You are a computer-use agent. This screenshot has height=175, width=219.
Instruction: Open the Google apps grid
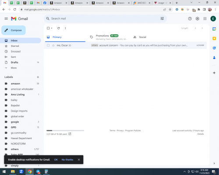tap(205, 19)
